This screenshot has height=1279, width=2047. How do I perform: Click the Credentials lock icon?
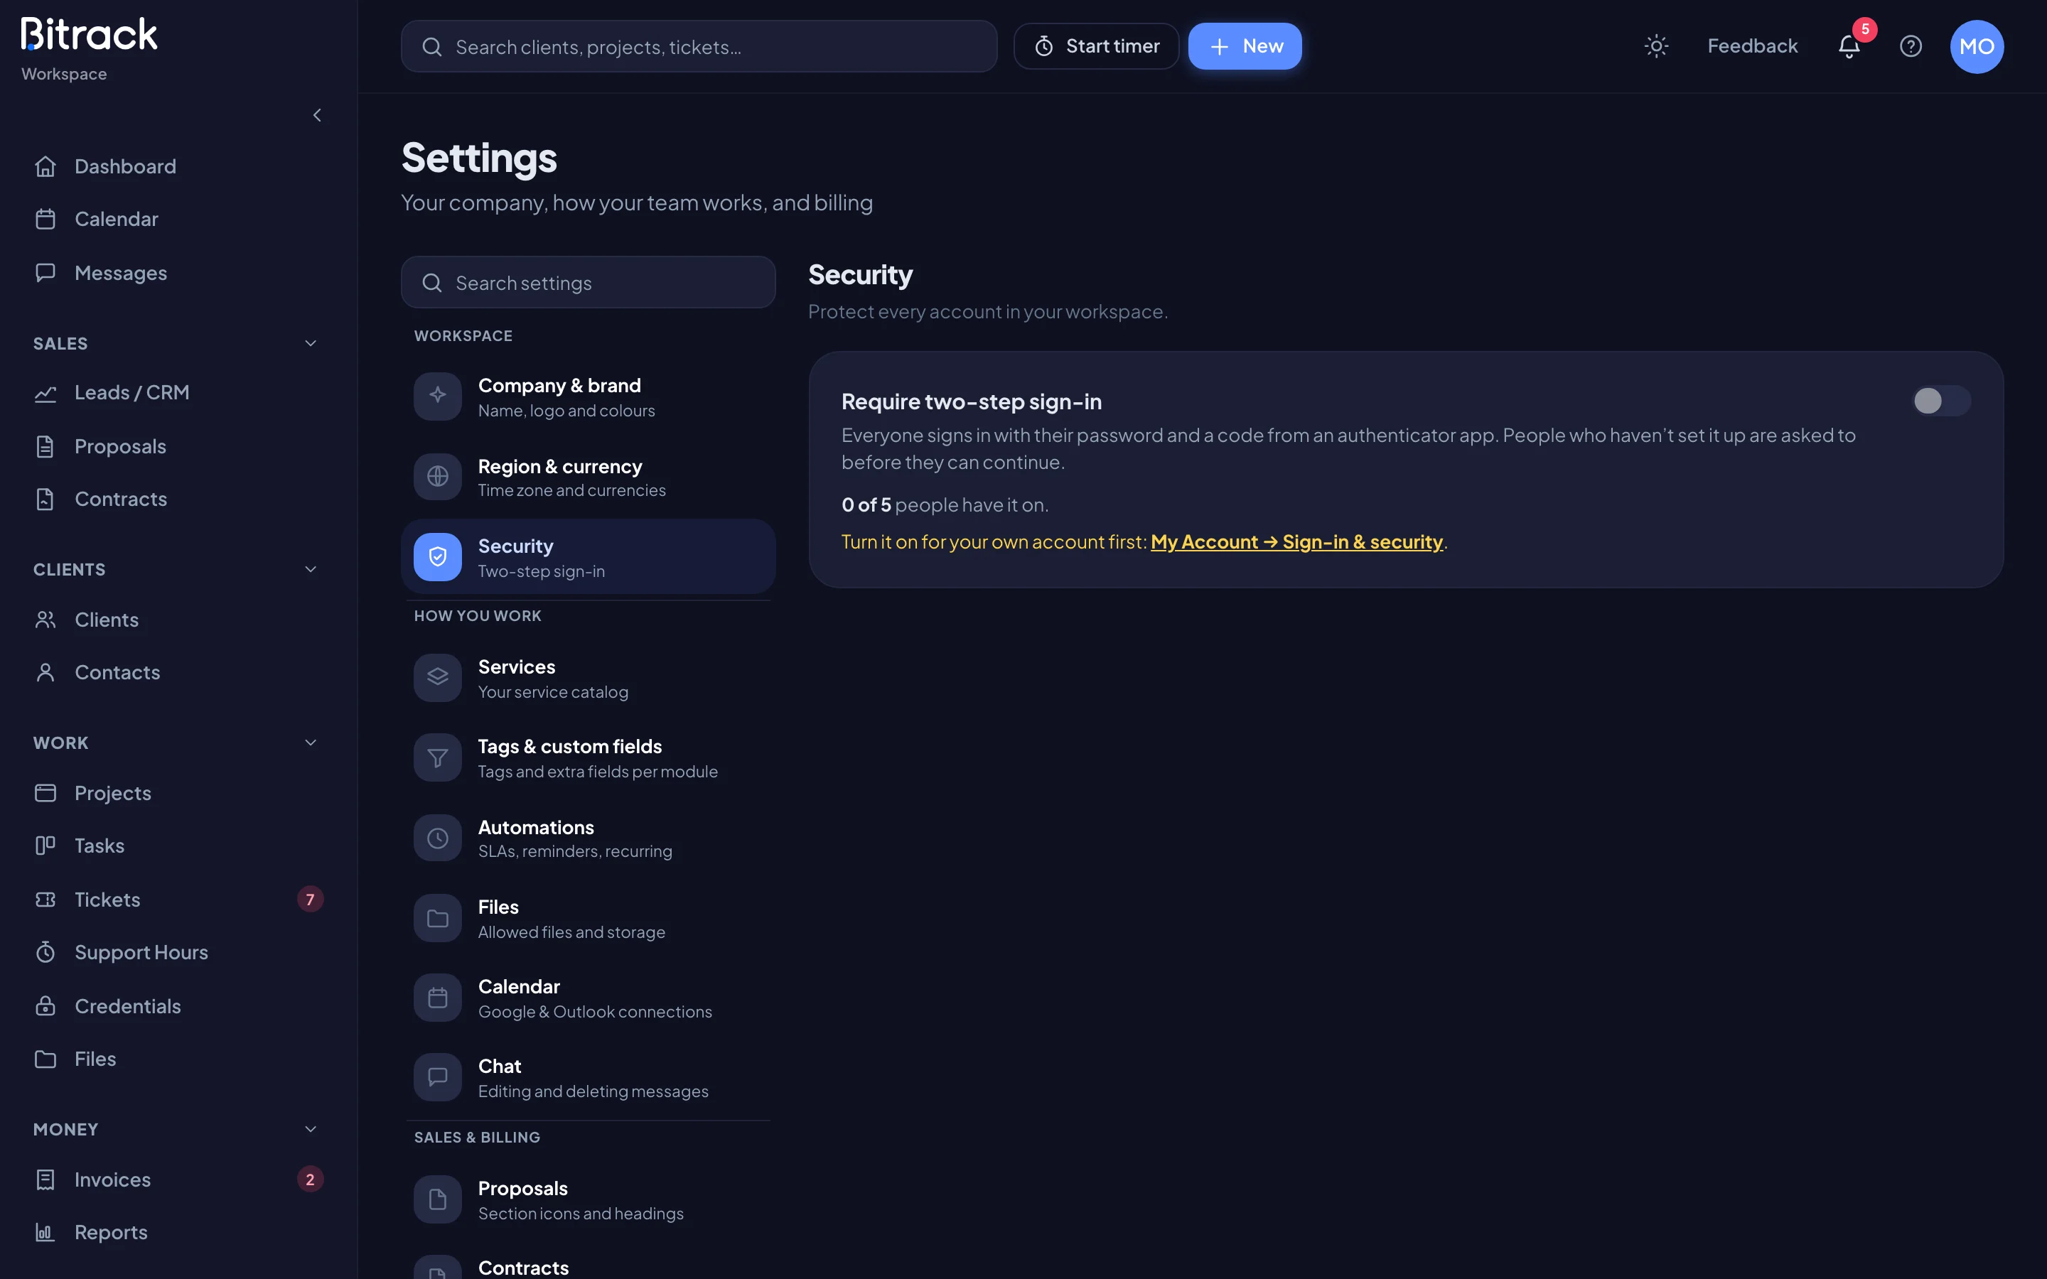[x=45, y=1005]
